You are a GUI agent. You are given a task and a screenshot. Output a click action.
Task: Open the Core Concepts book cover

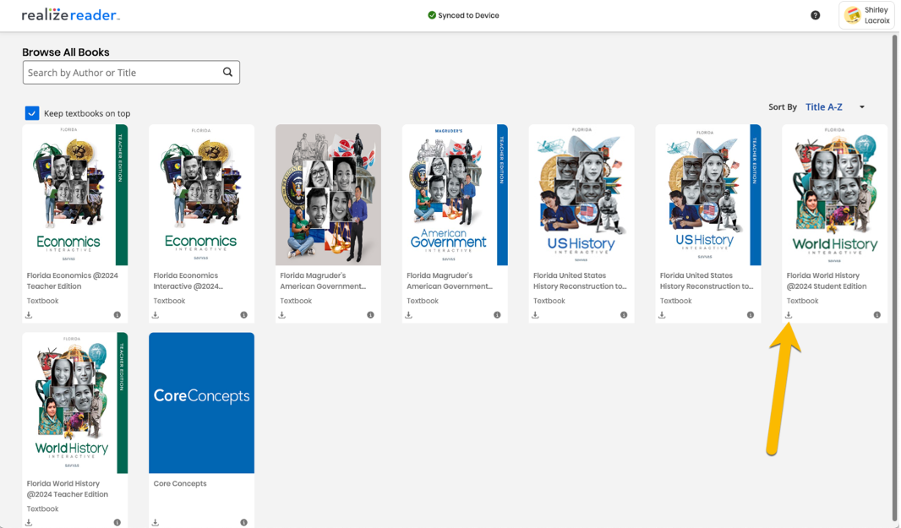click(x=201, y=402)
